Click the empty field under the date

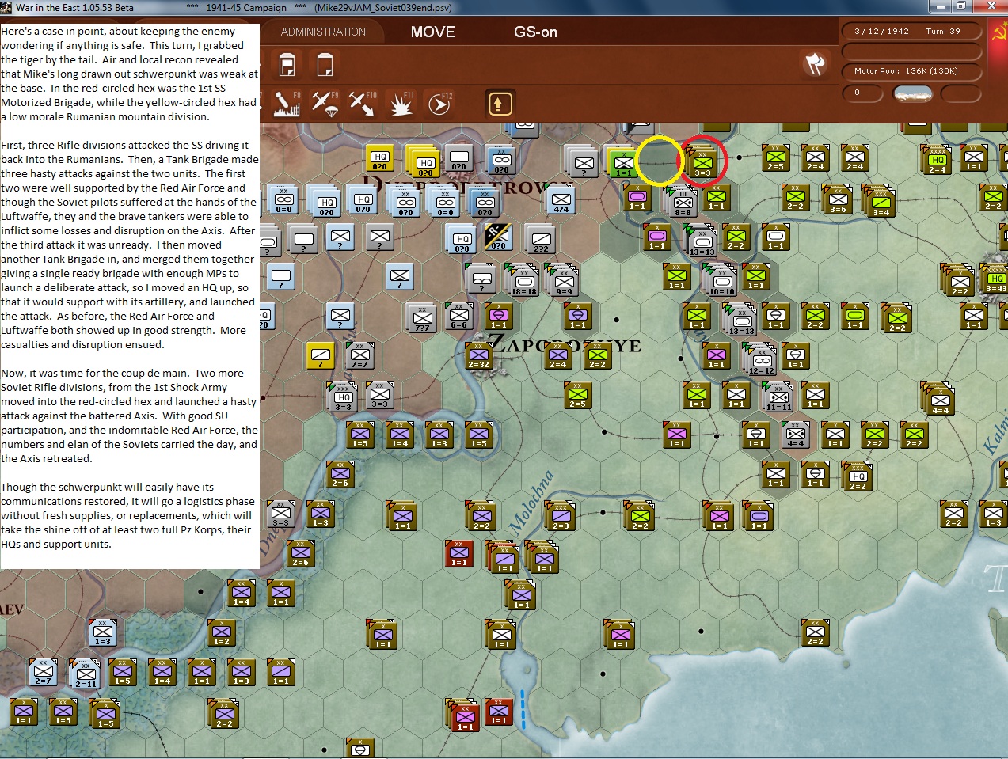point(911,51)
